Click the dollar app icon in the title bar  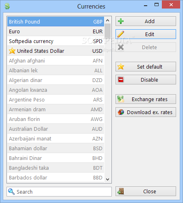pos(7,6)
